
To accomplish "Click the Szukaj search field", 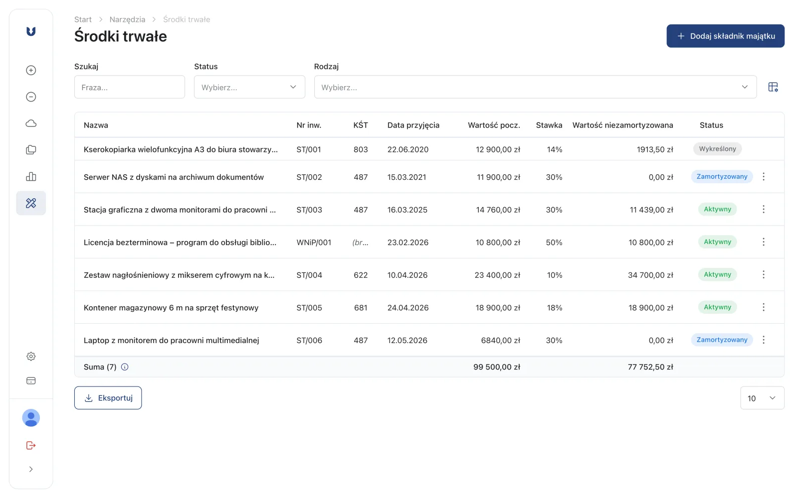I will click(x=130, y=87).
